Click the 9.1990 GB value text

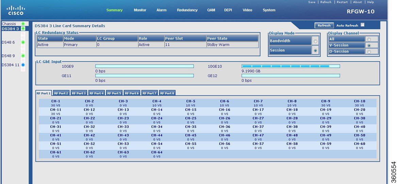[251, 71]
